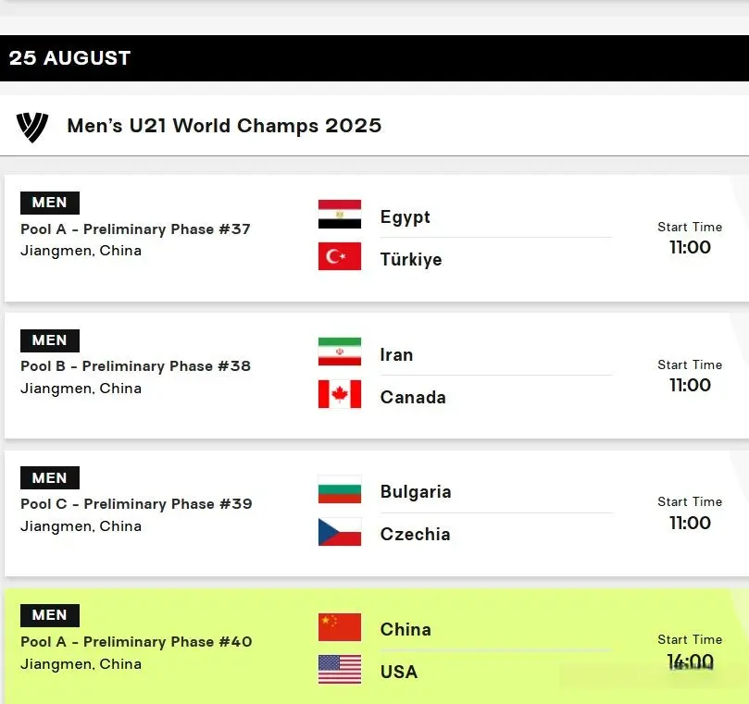This screenshot has width=749, height=704.
Task: Open Men's U21 World Champs 2025 heading
Action: point(224,126)
